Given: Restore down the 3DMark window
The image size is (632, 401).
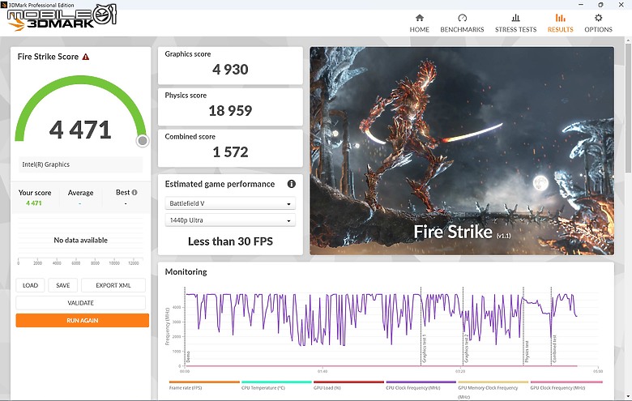Looking at the screenshot, I should pyautogui.click(x=600, y=5).
